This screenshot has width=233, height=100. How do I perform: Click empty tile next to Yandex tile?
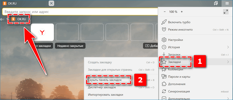[67, 32]
